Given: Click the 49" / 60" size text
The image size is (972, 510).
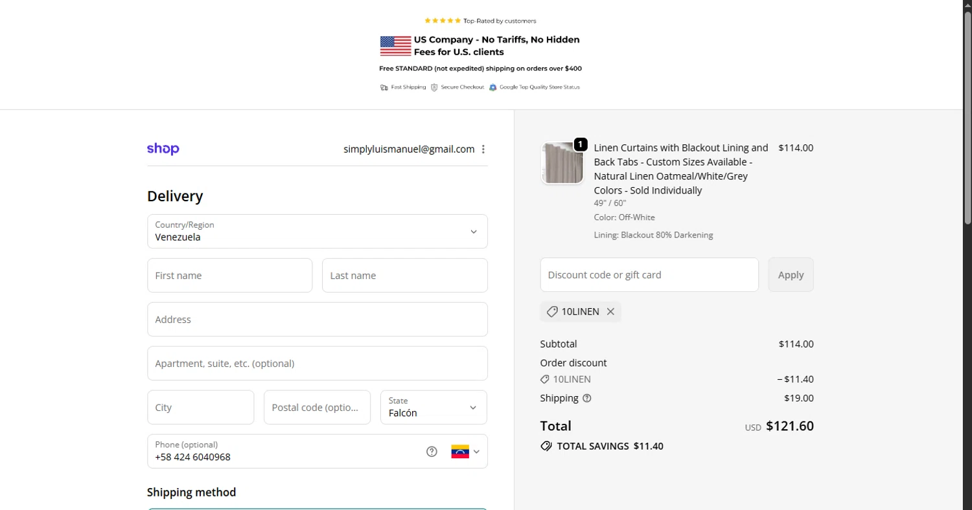Looking at the screenshot, I should 610,203.
